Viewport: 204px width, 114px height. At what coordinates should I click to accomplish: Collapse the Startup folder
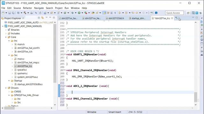click(x=9, y=81)
